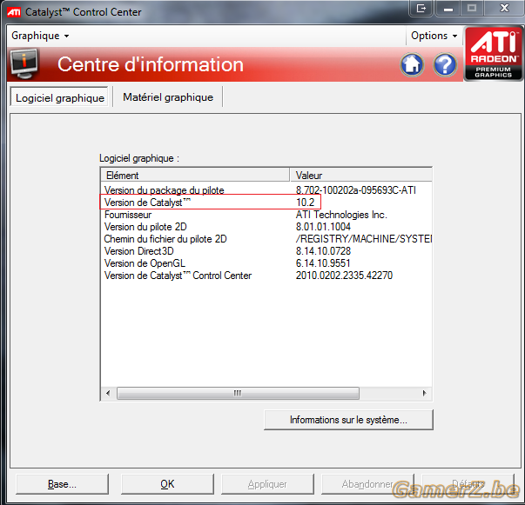This screenshot has height=505, width=525.
Task: Click the ATI logo in the title bar
Action: point(14,12)
